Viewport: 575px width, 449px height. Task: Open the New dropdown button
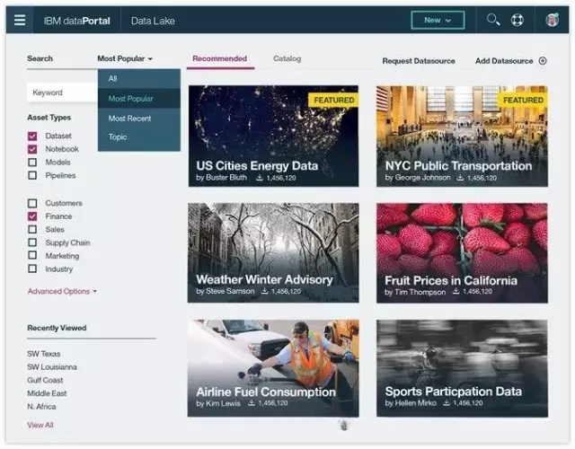(x=438, y=20)
